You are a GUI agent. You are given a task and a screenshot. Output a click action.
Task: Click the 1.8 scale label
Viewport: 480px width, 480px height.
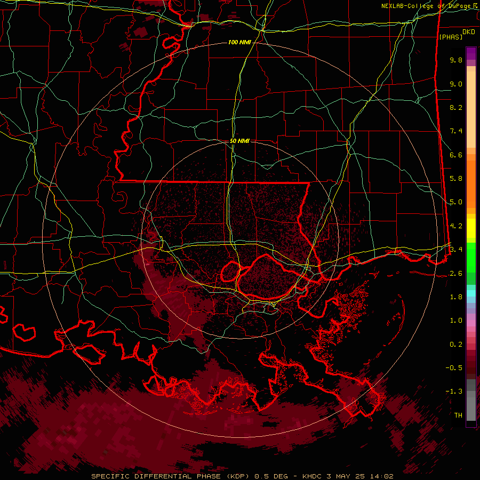(x=456, y=297)
